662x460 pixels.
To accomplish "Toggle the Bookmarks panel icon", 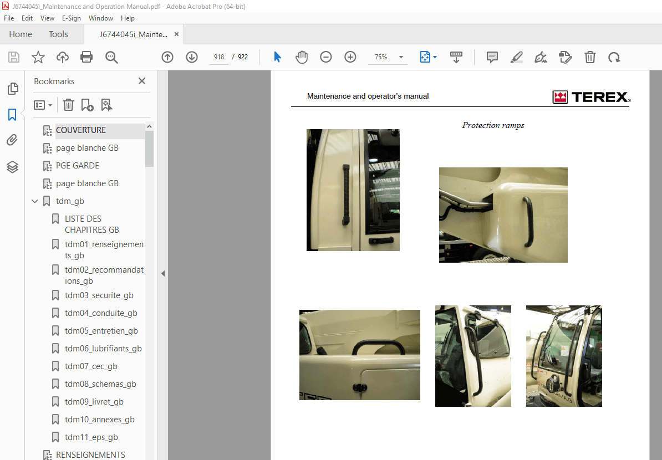I will point(12,115).
